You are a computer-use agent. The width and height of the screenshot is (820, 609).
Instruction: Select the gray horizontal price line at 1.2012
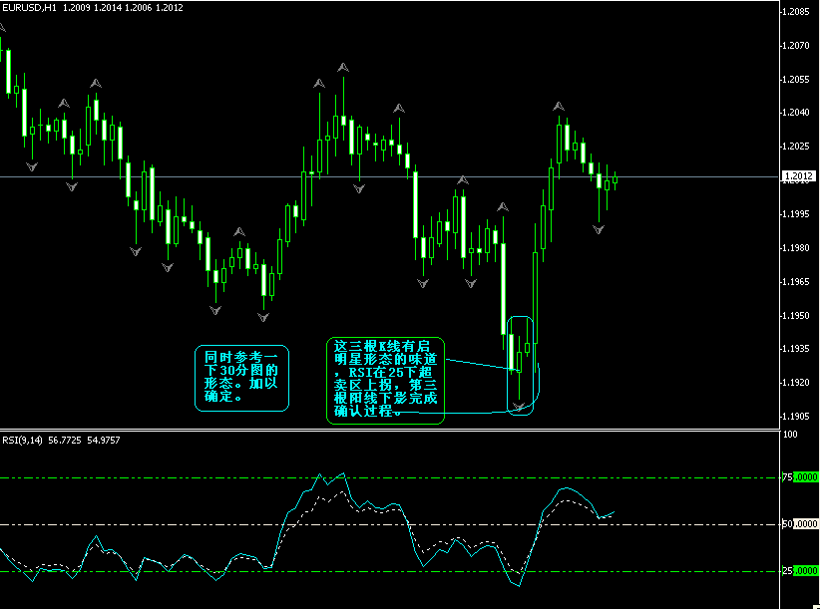pos(390,177)
